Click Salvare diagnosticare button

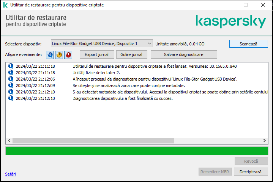coord(184,54)
